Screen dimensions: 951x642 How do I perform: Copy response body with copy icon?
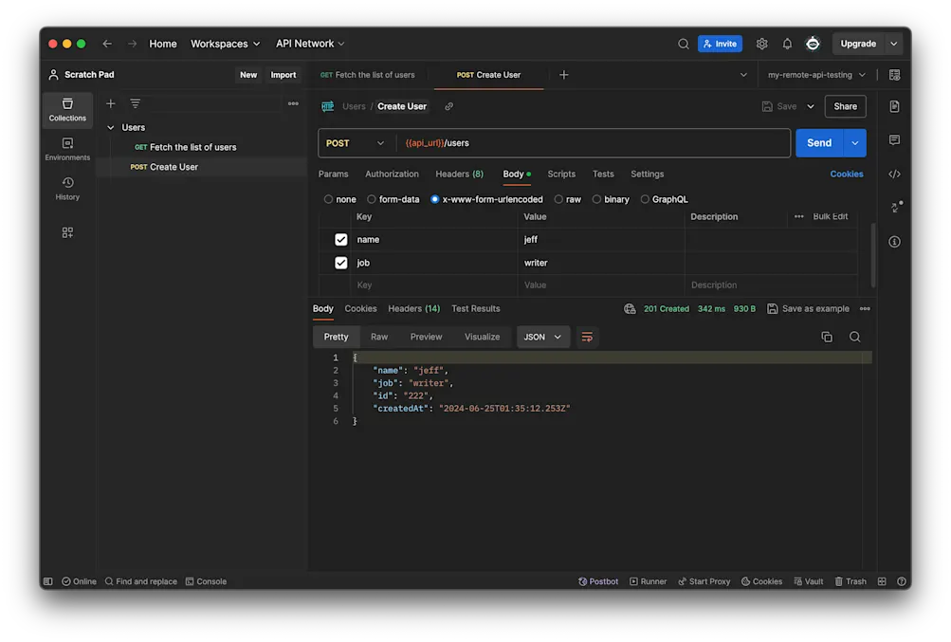pos(826,337)
